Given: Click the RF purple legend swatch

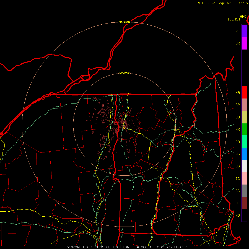Looking at the screenshot, I should 244,31.
